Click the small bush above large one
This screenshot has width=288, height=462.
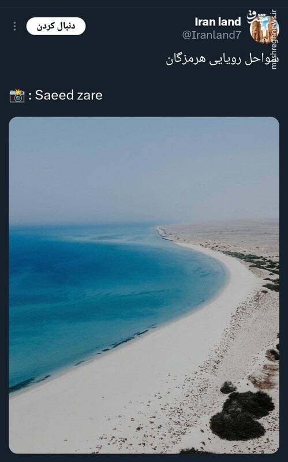coord(228,388)
